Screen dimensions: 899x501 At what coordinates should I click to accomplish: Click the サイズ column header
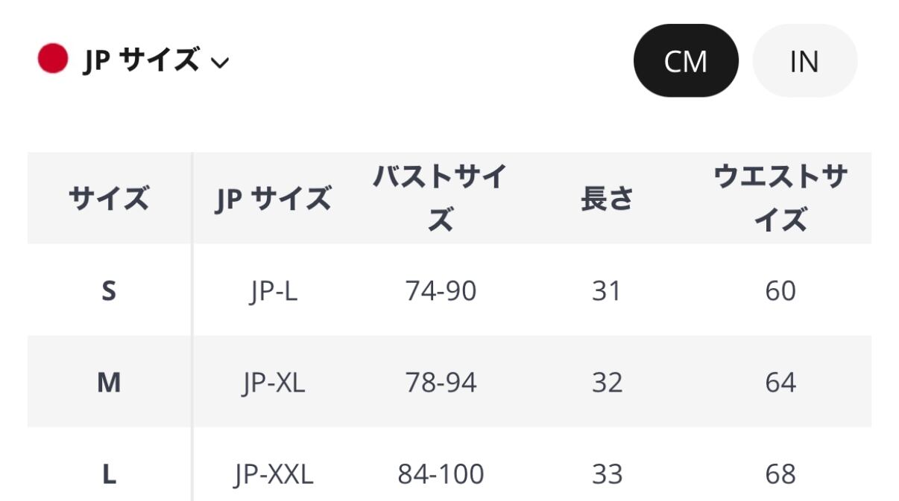point(109,199)
